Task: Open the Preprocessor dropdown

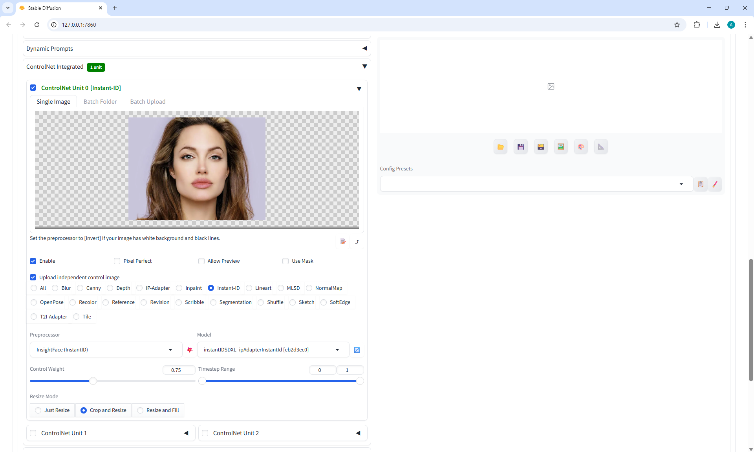Action: (x=105, y=350)
